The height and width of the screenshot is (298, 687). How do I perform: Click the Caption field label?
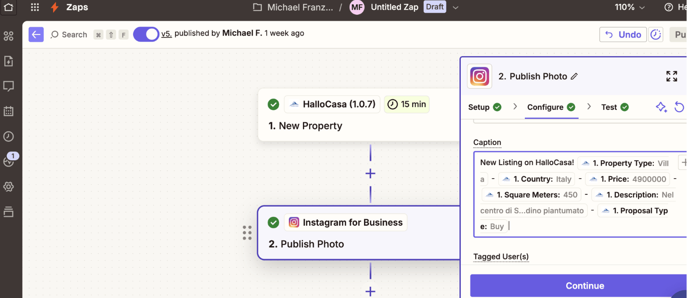(487, 142)
